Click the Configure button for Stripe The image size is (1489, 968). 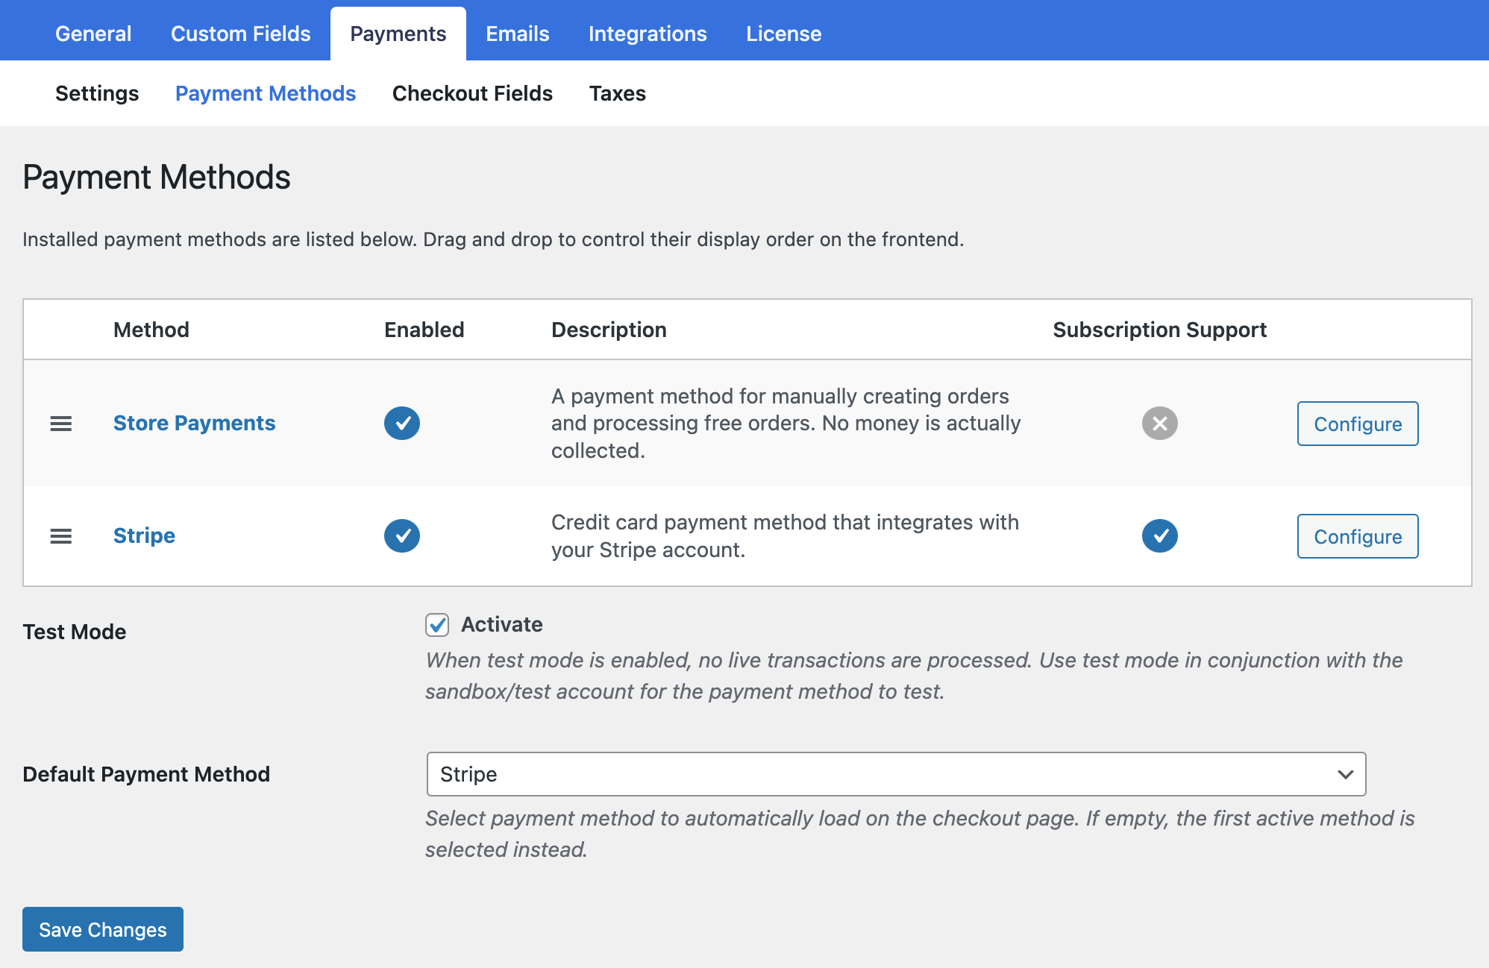[x=1357, y=535]
